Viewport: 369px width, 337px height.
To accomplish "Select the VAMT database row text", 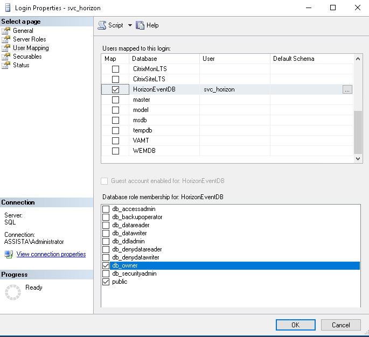I will (x=141, y=141).
